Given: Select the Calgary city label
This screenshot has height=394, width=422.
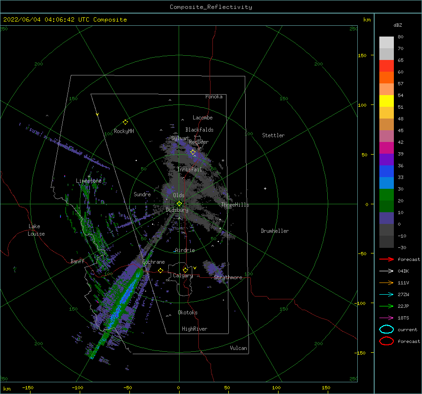Looking at the screenshot, I should (x=183, y=275).
